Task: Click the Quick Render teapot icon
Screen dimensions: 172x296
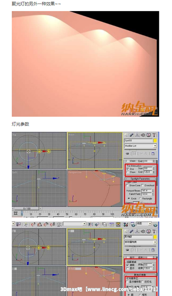Action: click(155, 225)
